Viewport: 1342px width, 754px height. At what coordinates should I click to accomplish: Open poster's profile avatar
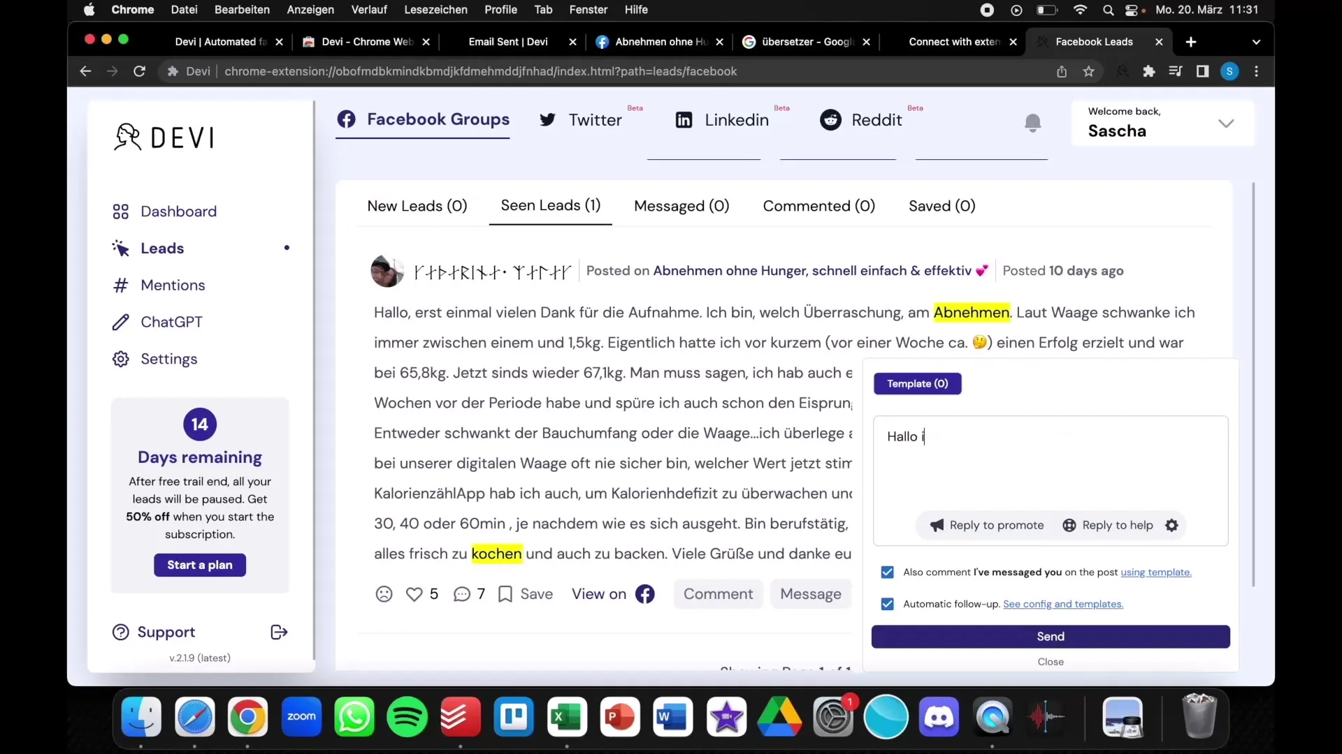(387, 271)
